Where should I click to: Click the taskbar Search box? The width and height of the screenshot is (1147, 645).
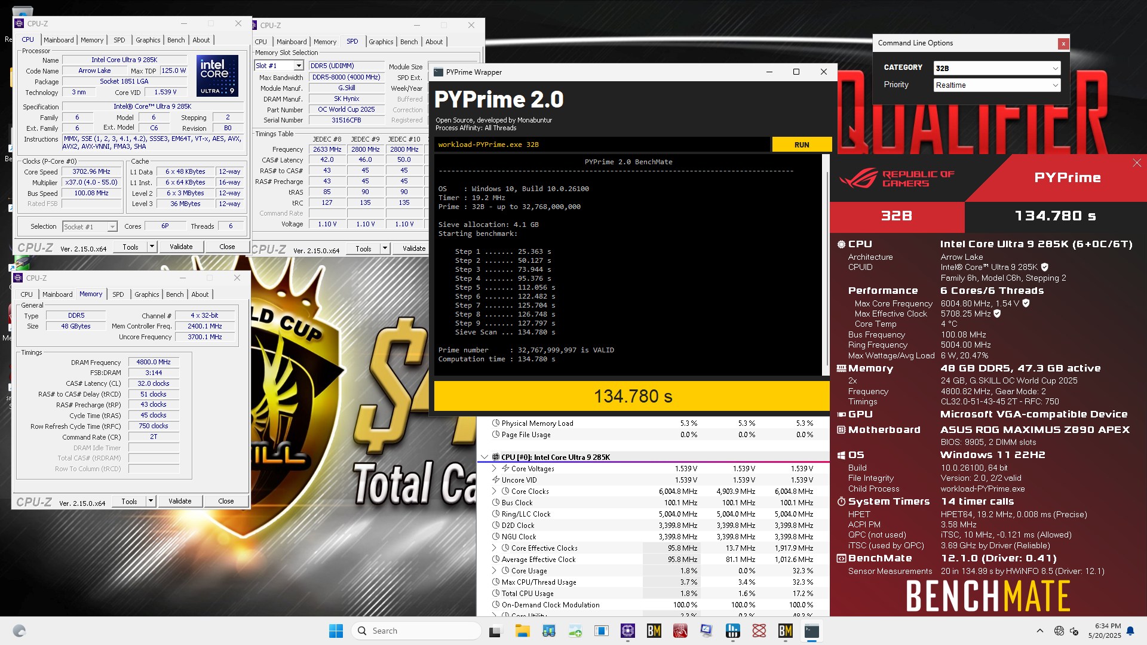[417, 631]
